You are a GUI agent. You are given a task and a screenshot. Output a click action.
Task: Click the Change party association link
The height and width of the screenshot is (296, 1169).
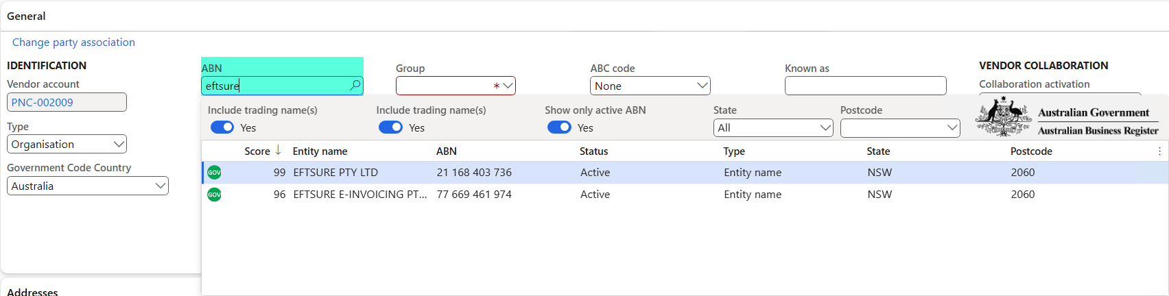point(73,42)
